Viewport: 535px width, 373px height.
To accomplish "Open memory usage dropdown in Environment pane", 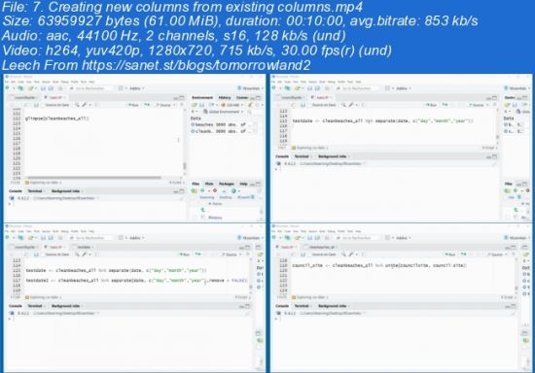I will tap(232, 105).
